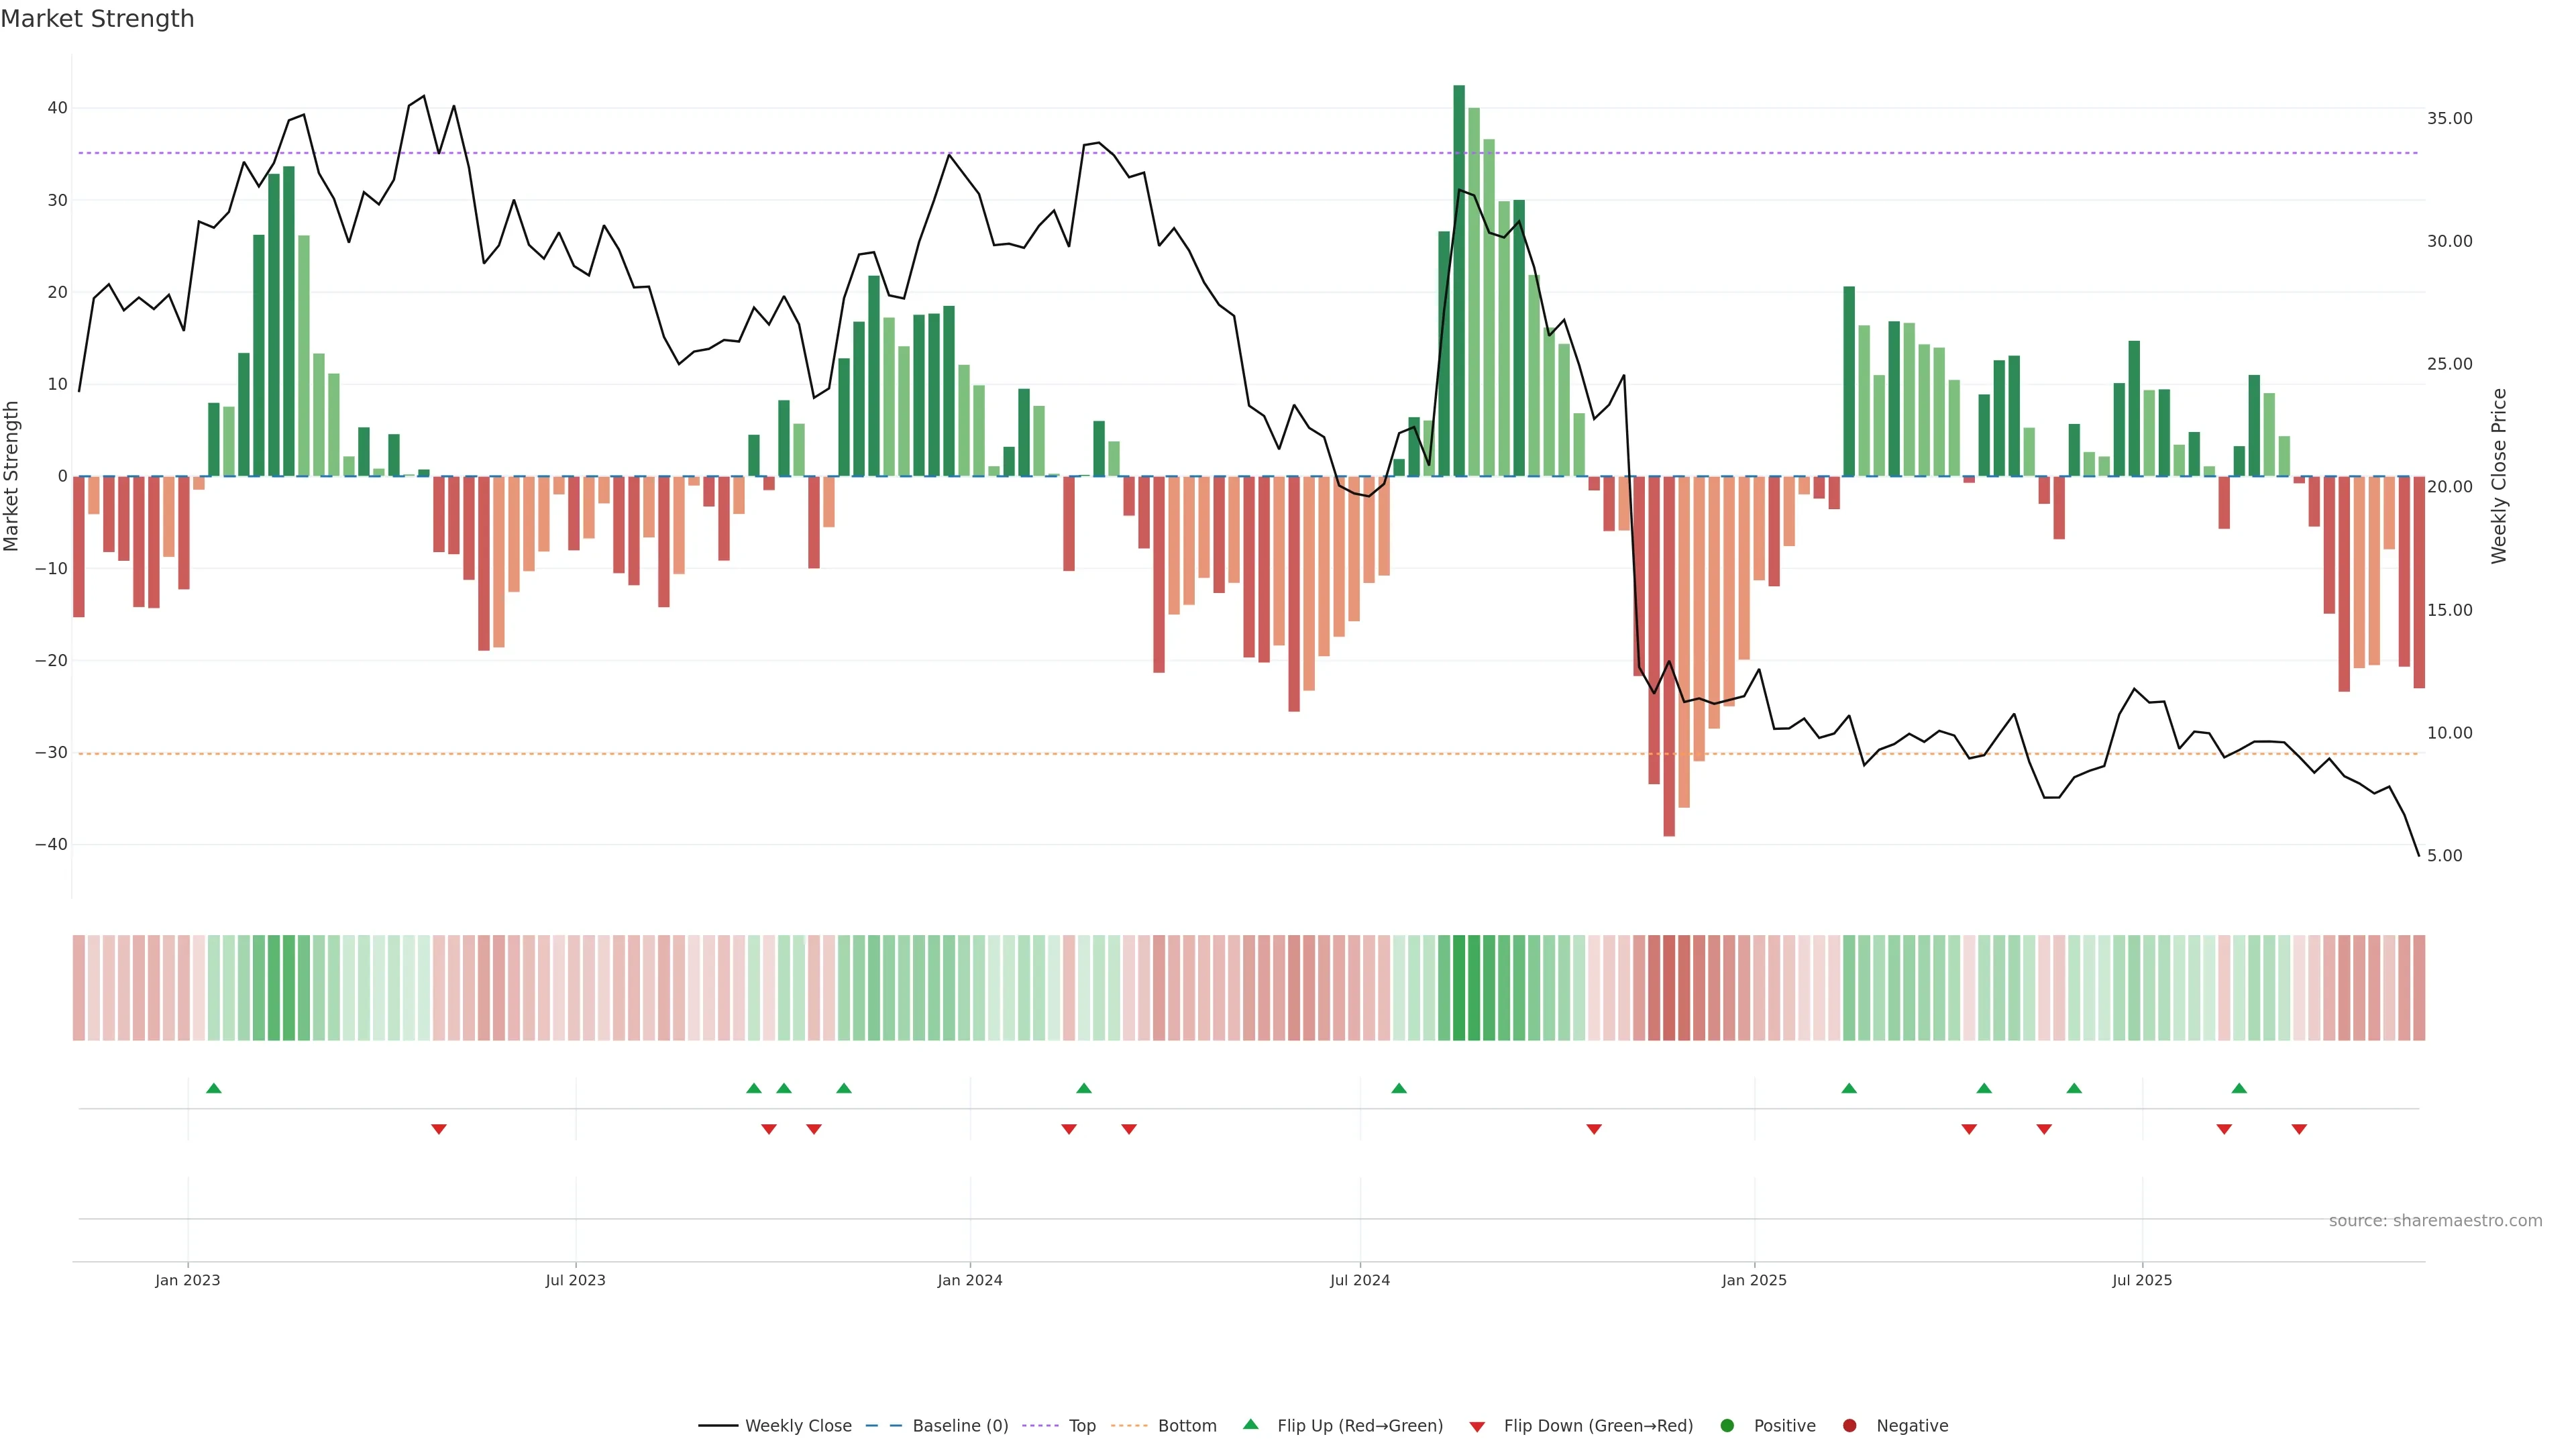Click the green flip-up triangle right of Jul 2024
2576x1449 pixels.
tap(1399, 1088)
